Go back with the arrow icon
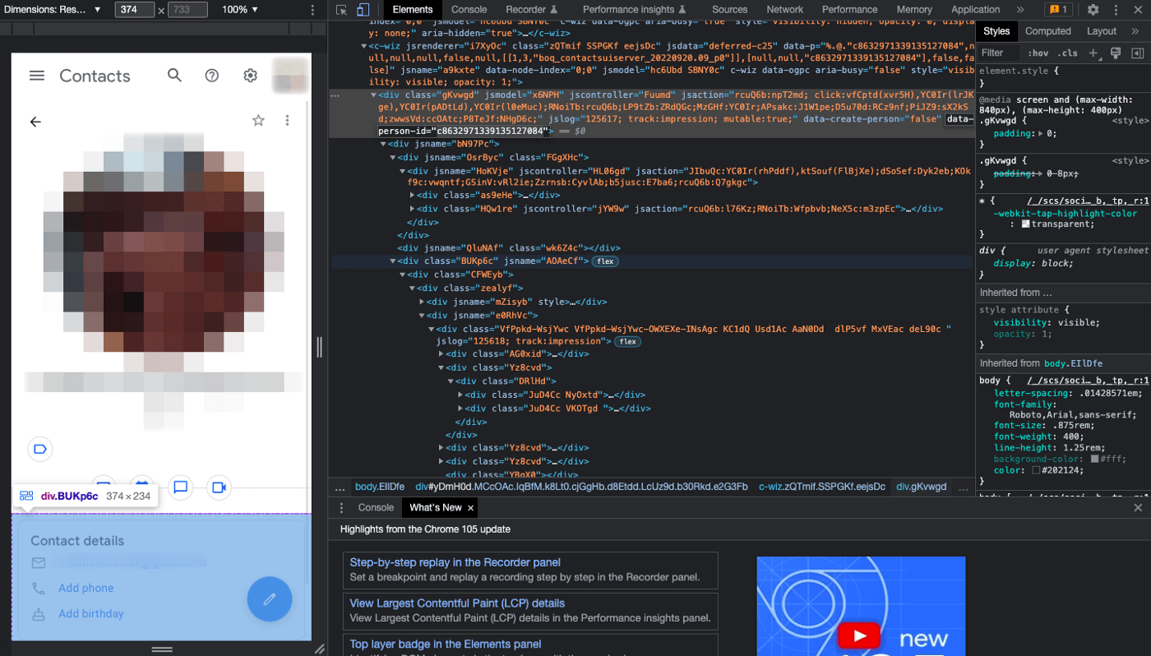Screen dimensions: 1151x656 35,122
